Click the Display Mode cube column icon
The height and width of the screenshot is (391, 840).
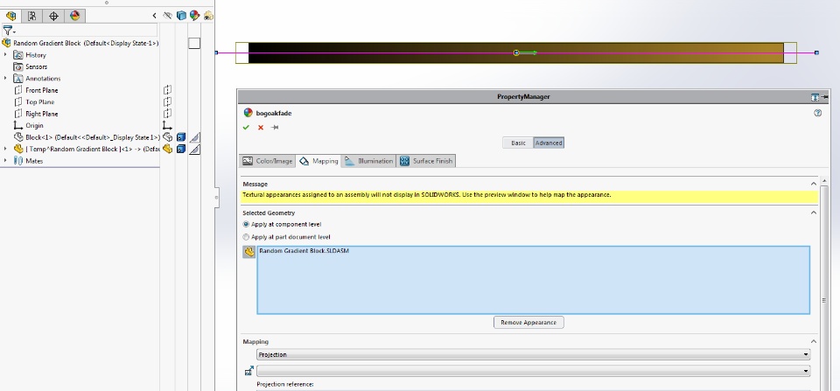coord(181,16)
